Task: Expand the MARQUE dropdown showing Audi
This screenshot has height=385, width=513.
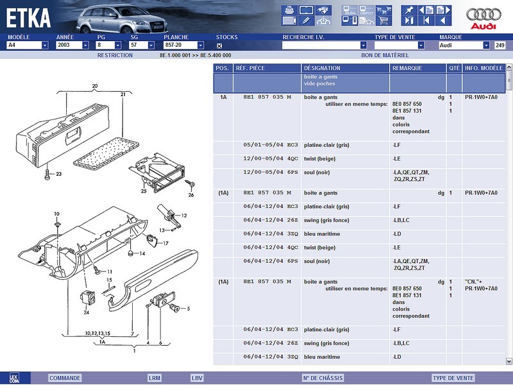Action: click(x=486, y=46)
